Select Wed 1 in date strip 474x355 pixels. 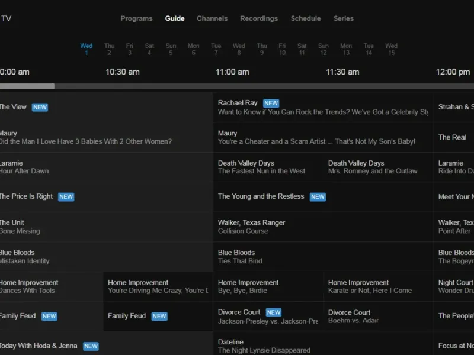tap(86, 49)
